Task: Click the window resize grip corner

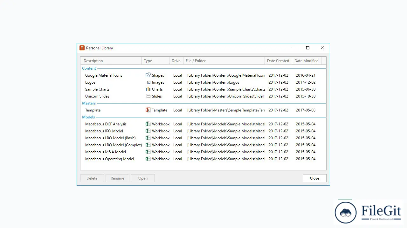Action: pos(328,183)
